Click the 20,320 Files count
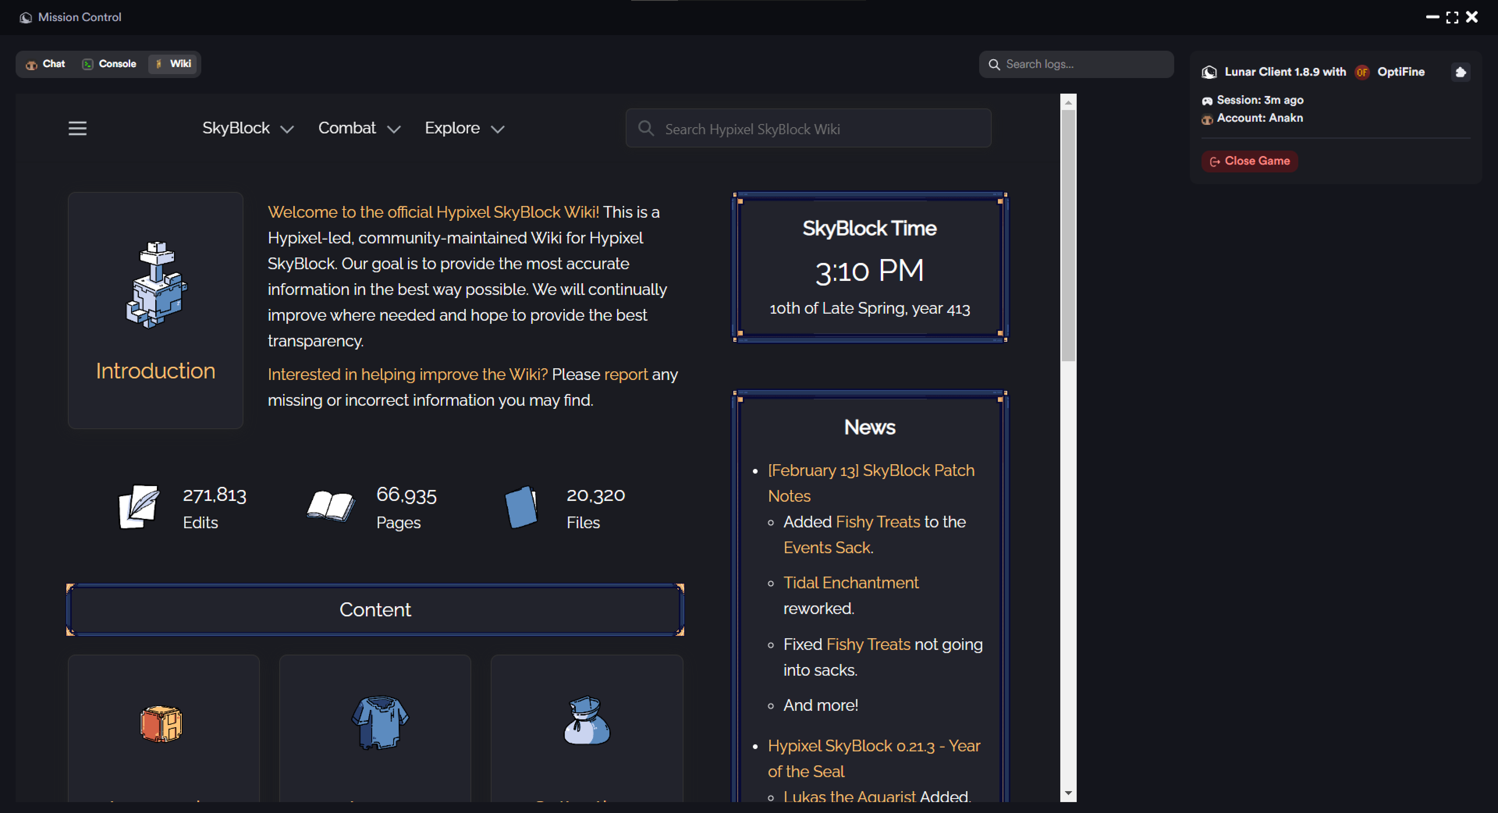The height and width of the screenshot is (813, 1498). tap(596, 495)
